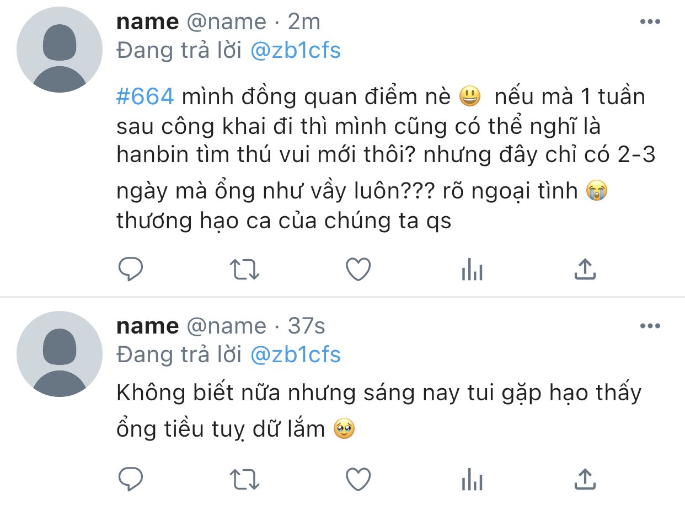Open the 2m timestamp of first tweet
Viewport: 685px width, 505px height.
click(x=304, y=22)
